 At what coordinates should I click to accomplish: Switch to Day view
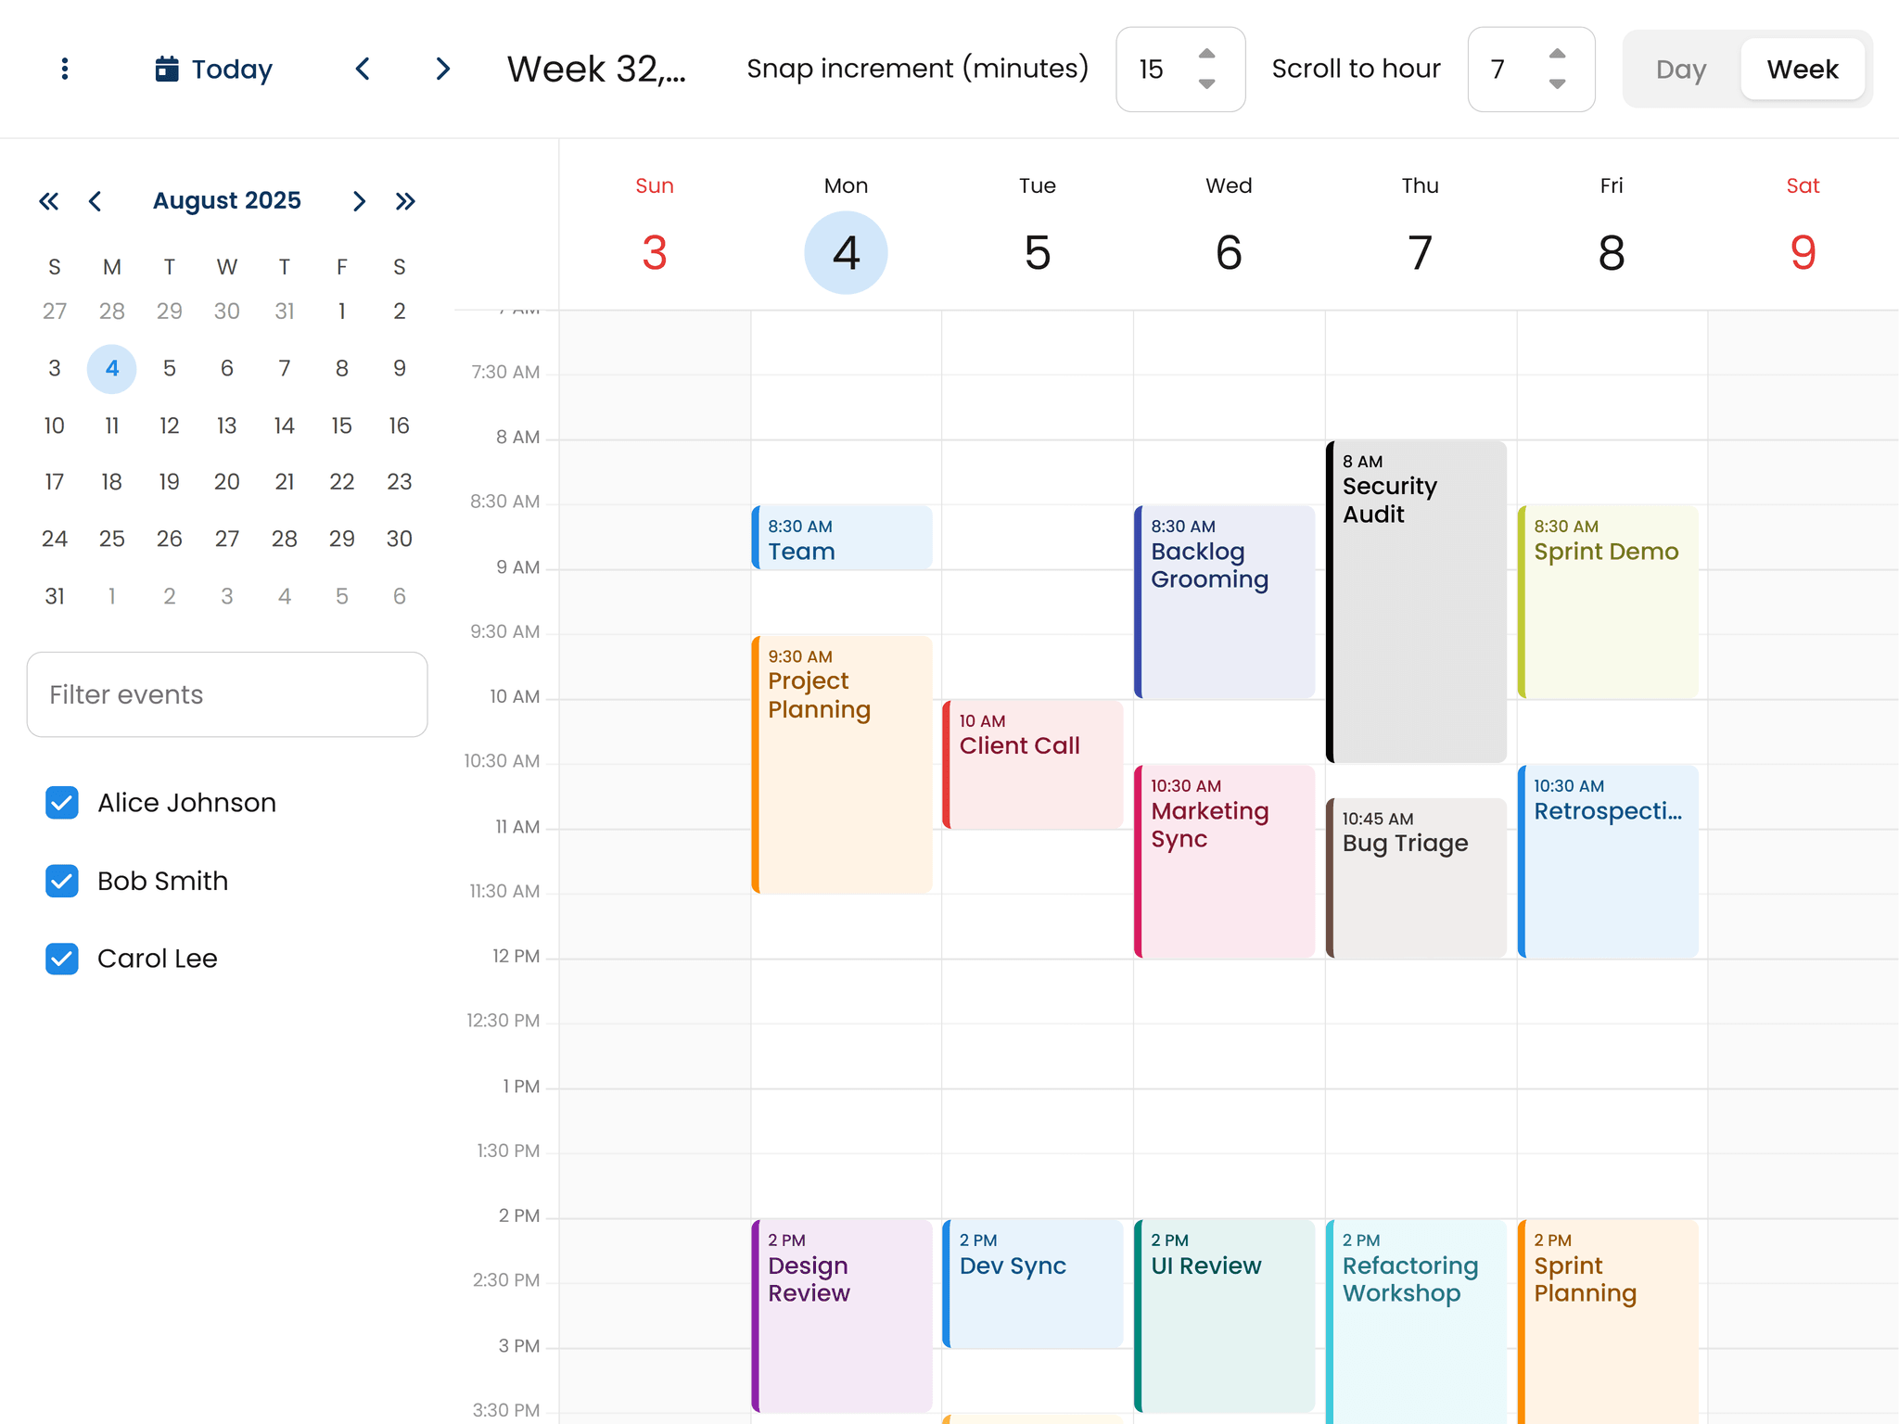click(x=1681, y=69)
